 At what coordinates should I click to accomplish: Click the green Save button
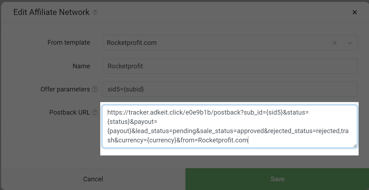click(x=277, y=179)
